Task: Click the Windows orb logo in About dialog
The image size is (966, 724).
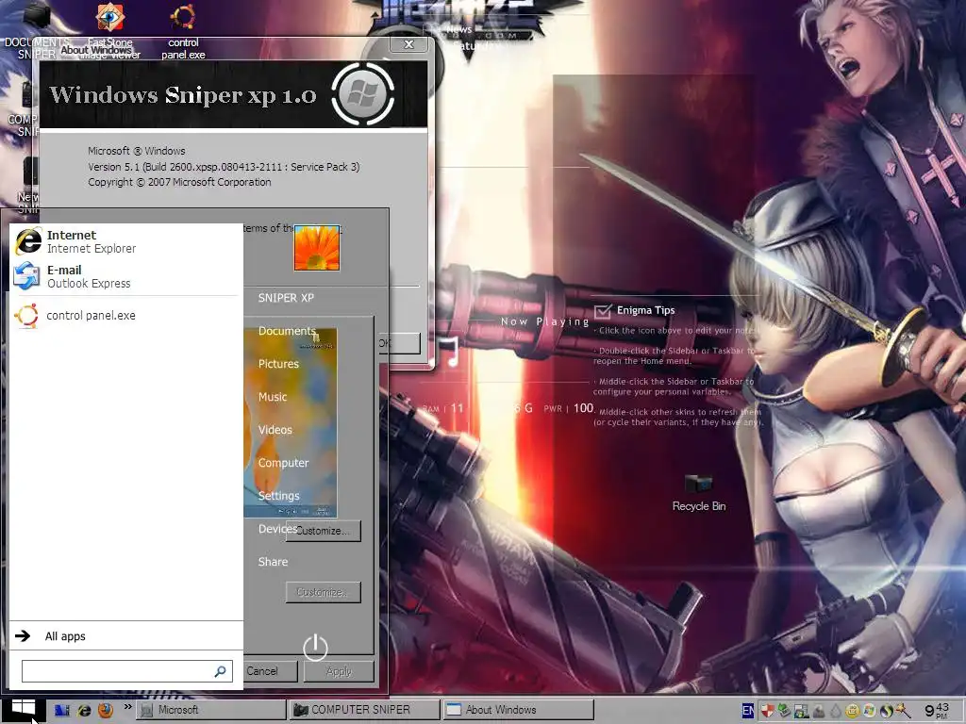Action: coord(363,94)
